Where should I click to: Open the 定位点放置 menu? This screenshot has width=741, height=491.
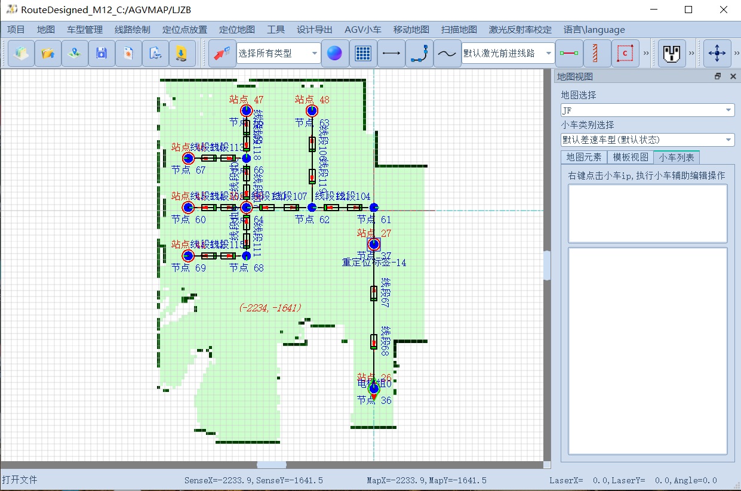[185, 29]
